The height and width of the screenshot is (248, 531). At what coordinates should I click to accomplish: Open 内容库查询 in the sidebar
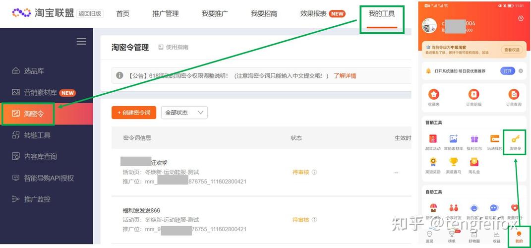click(x=34, y=157)
